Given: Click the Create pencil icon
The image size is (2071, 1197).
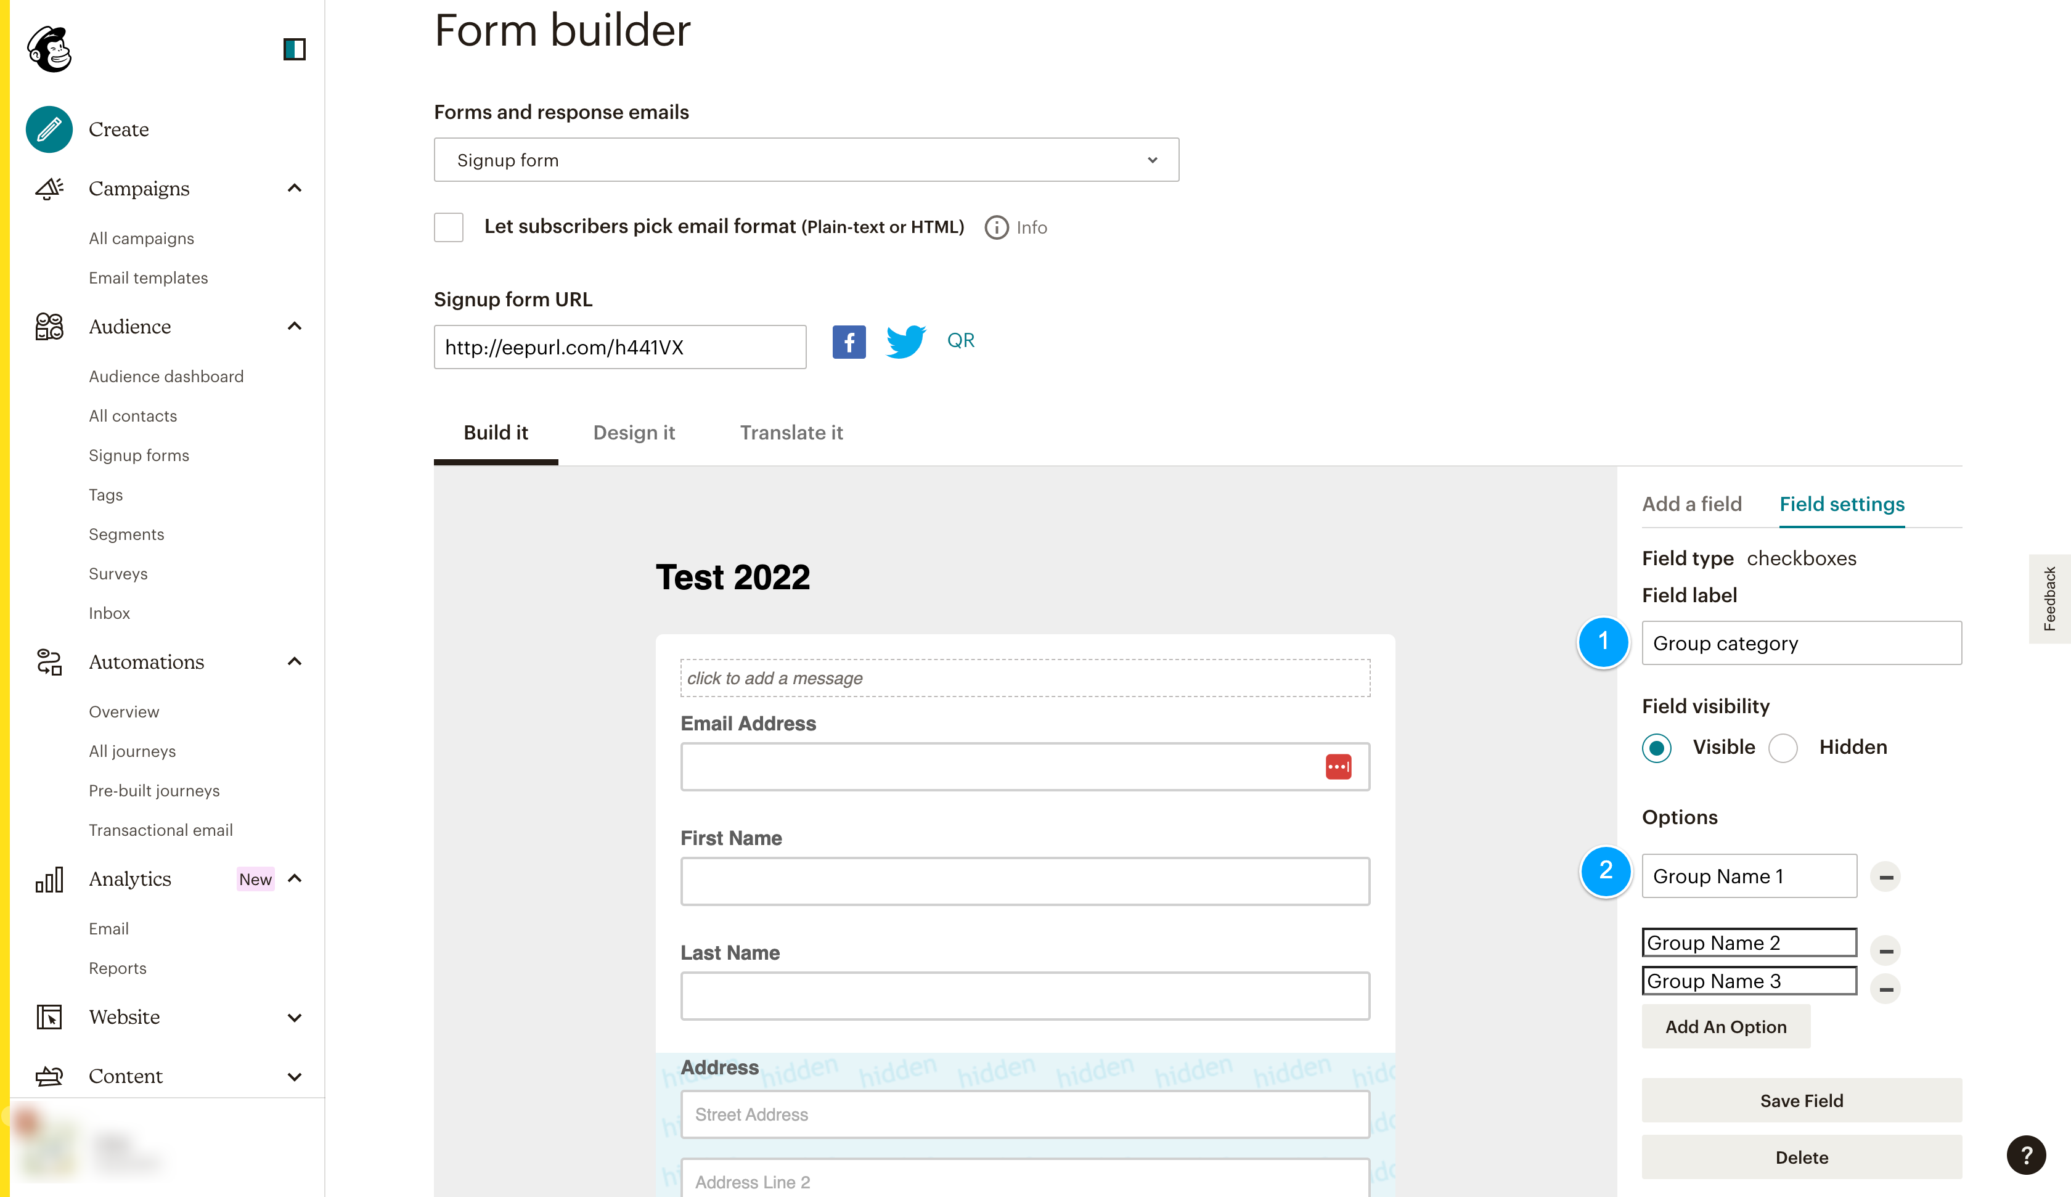Looking at the screenshot, I should click(49, 129).
